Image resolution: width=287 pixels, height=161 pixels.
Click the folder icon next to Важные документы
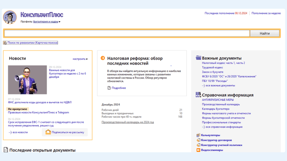(198, 58)
